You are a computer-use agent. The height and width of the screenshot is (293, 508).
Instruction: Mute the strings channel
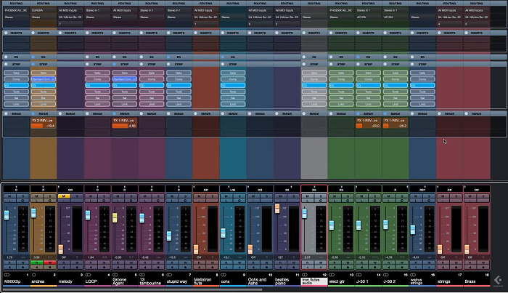tap(443, 196)
